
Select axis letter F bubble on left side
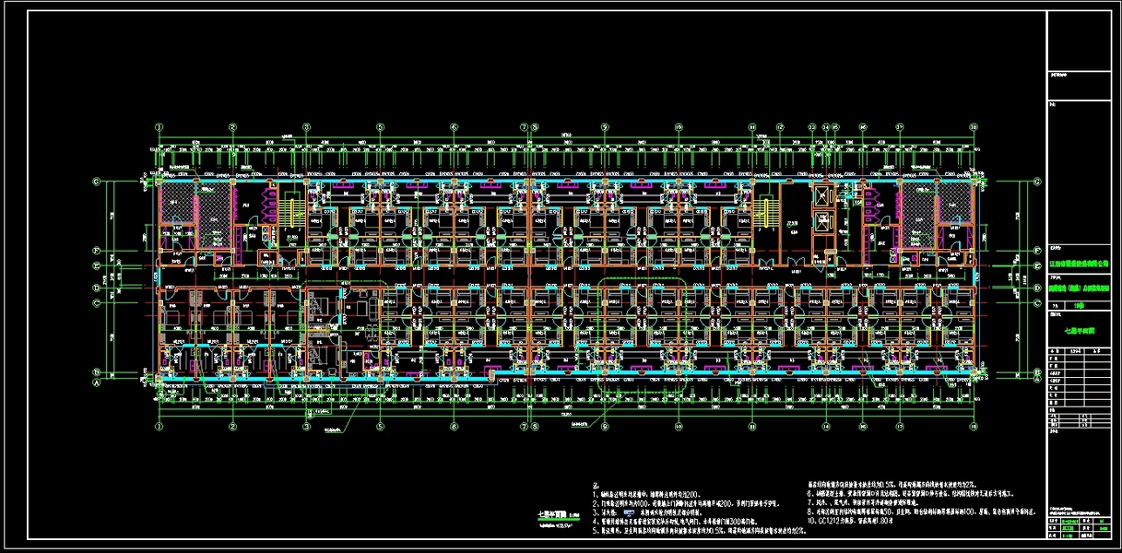96,249
